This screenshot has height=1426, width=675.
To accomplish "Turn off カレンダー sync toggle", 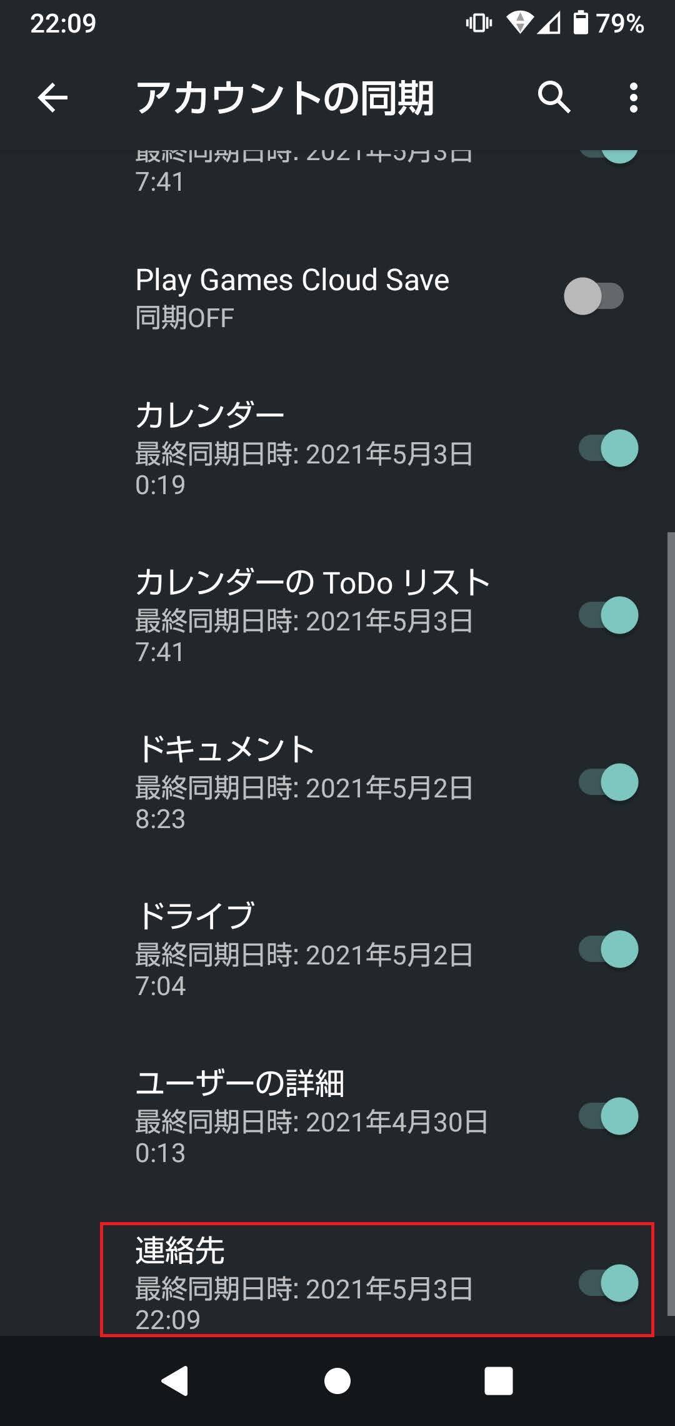I will (608, 448).
